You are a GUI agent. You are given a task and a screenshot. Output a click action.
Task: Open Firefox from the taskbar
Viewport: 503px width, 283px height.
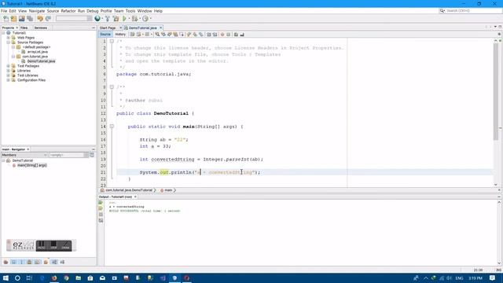pos(54,277)
